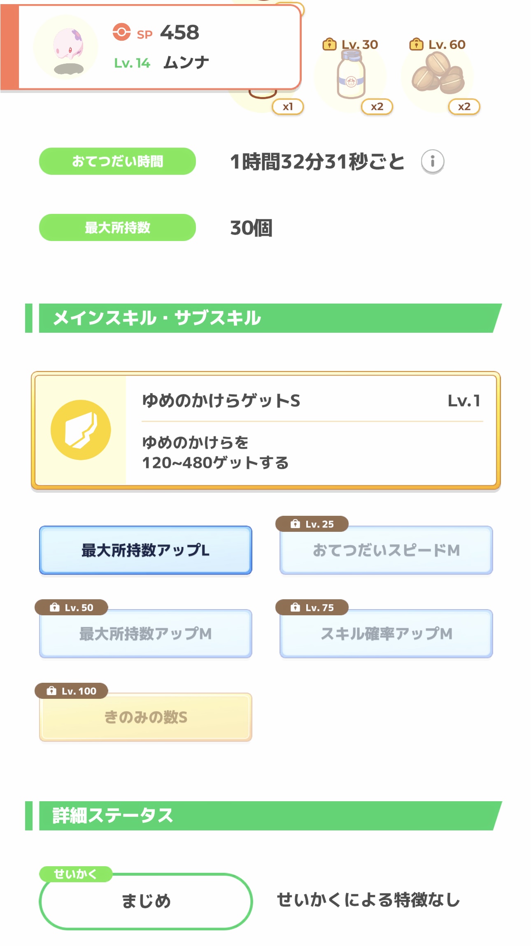The image size is (531, 946).
Task: Tap the yellow dream shard skill icon
Action: (81, 430)
